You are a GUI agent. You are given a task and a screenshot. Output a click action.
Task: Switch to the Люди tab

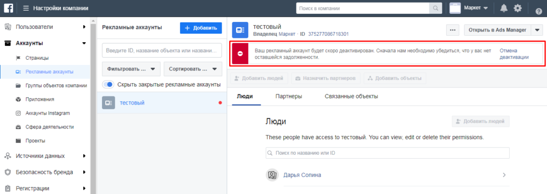coord(245,96)
